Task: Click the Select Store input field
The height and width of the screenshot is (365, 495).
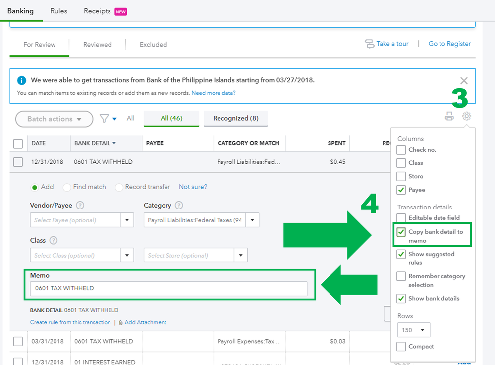Action: [189, 255]
